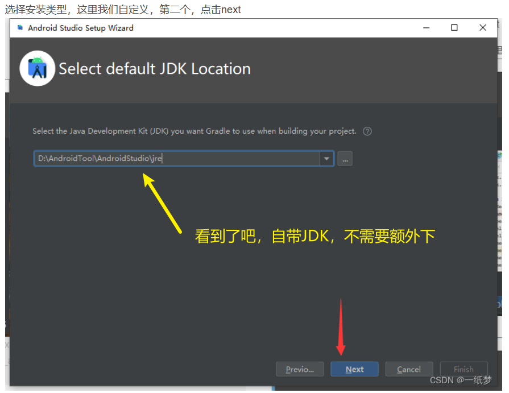The height and width of the screenshot is (393, 509).
Task: Click the help question mark icon
Action: tap(367, 131)
